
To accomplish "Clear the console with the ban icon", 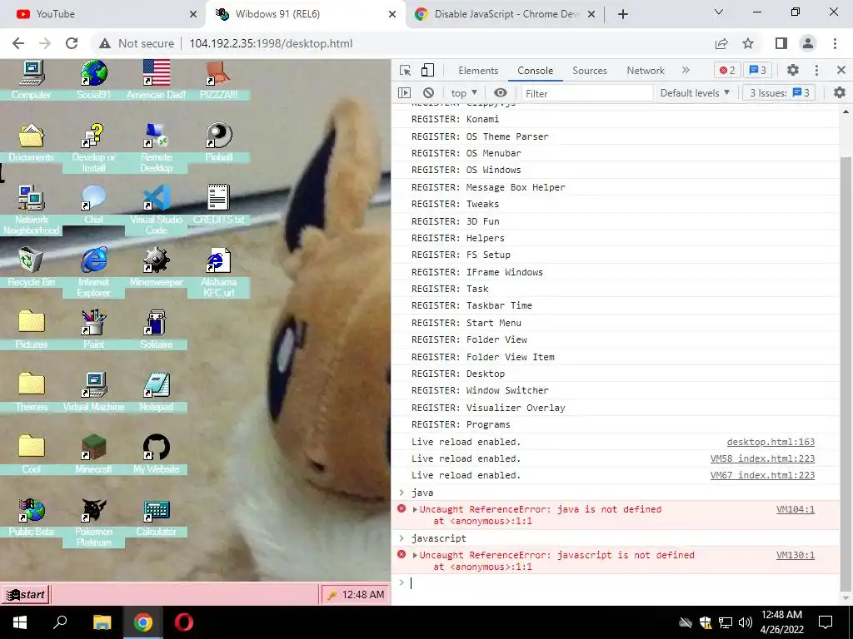I will (429, 93).
